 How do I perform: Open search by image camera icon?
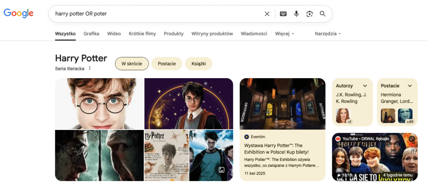coord(310,14)
